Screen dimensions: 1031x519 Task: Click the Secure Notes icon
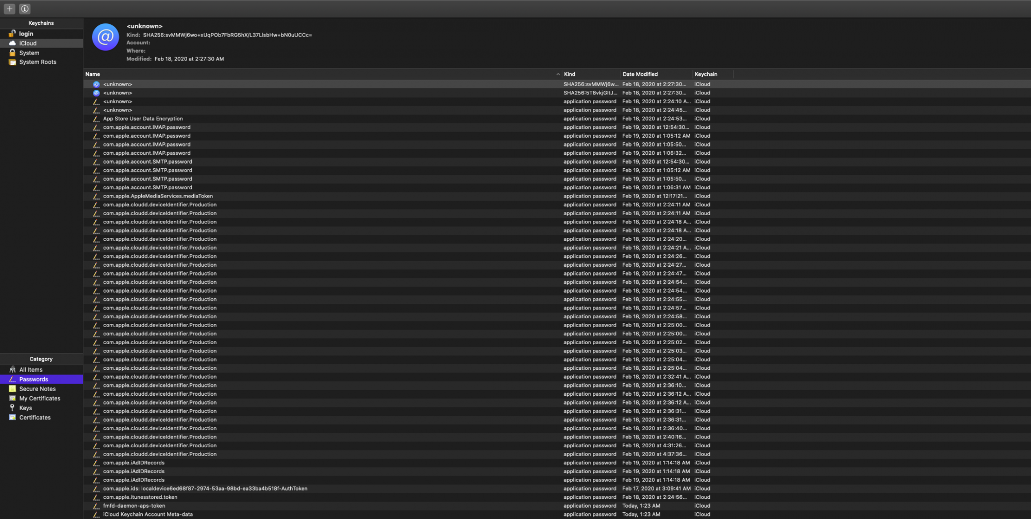pyautogui.click(x=12, y=389)
